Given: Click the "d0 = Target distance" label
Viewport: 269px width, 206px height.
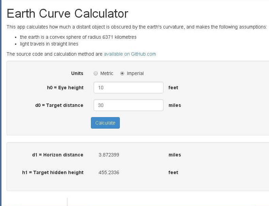Looking at the screenshot, I should pyautogui.click(x=59, y=105).
